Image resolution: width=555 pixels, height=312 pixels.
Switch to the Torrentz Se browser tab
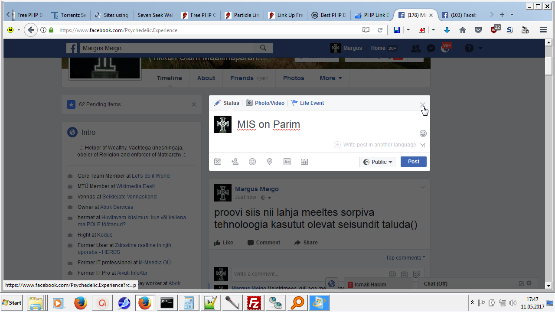coord(69,15)
